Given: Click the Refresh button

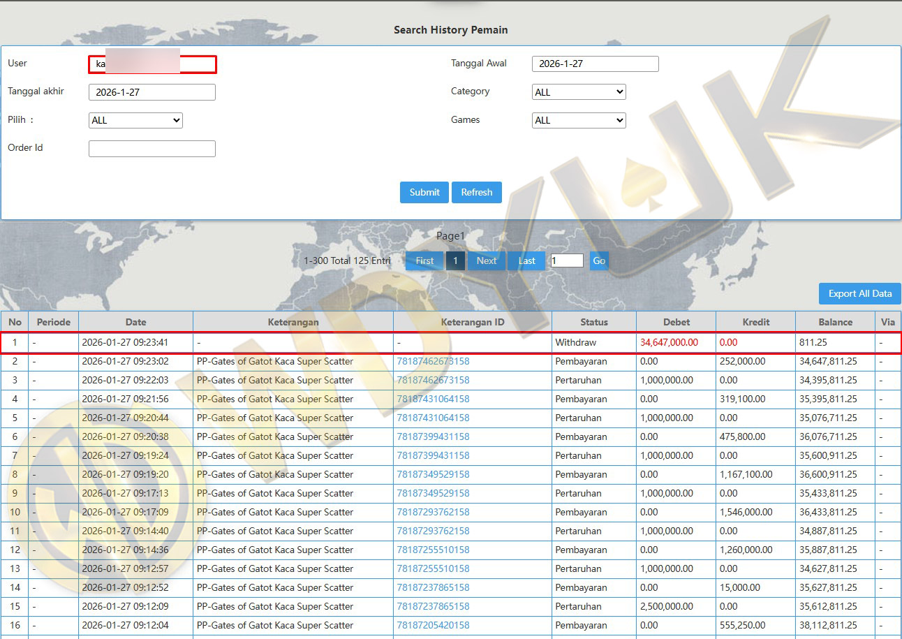Looking at the screenshot, I should [476, 192].
